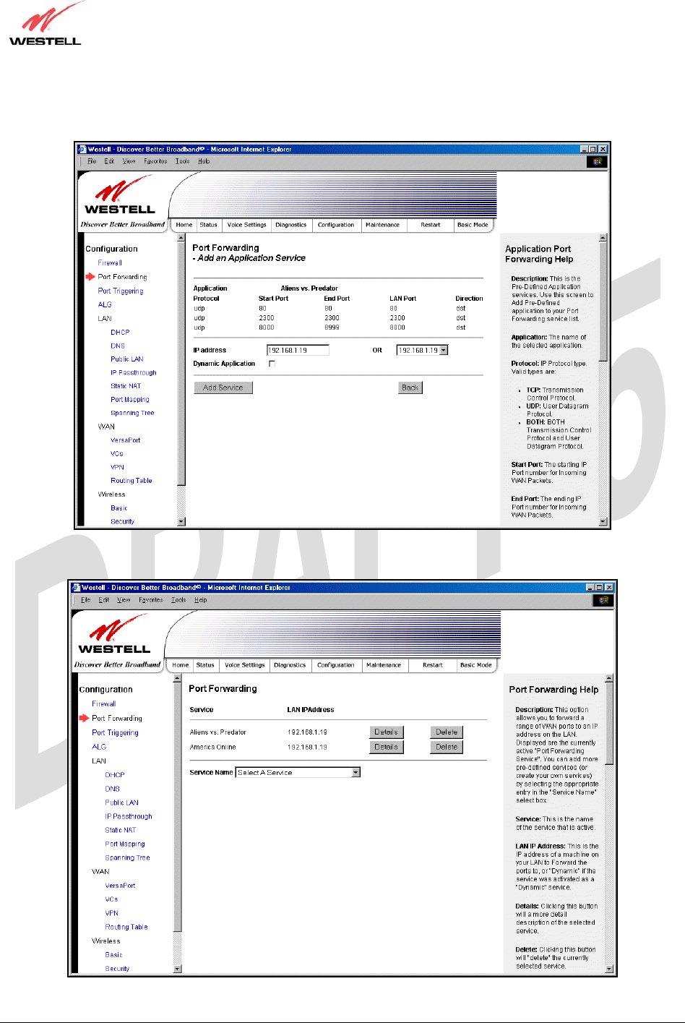Image resolution: width=685 pixels, height=1023 pixels.
Task: Open Voice Settings tab in top window
Action: click(x=246, y=225)
